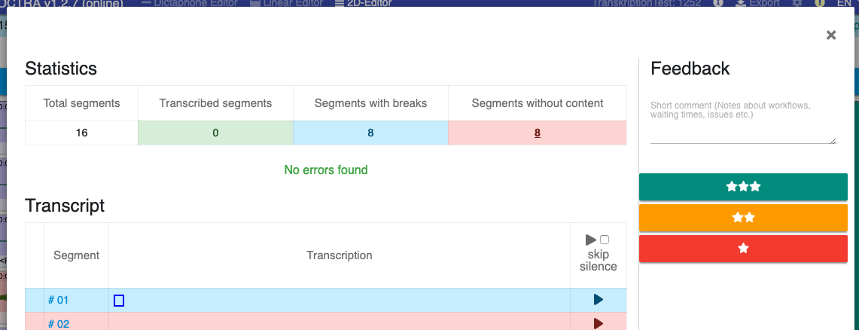
Task: Close the statistics overview dialog
Action: pyautogui.click(x=831, y=35)
